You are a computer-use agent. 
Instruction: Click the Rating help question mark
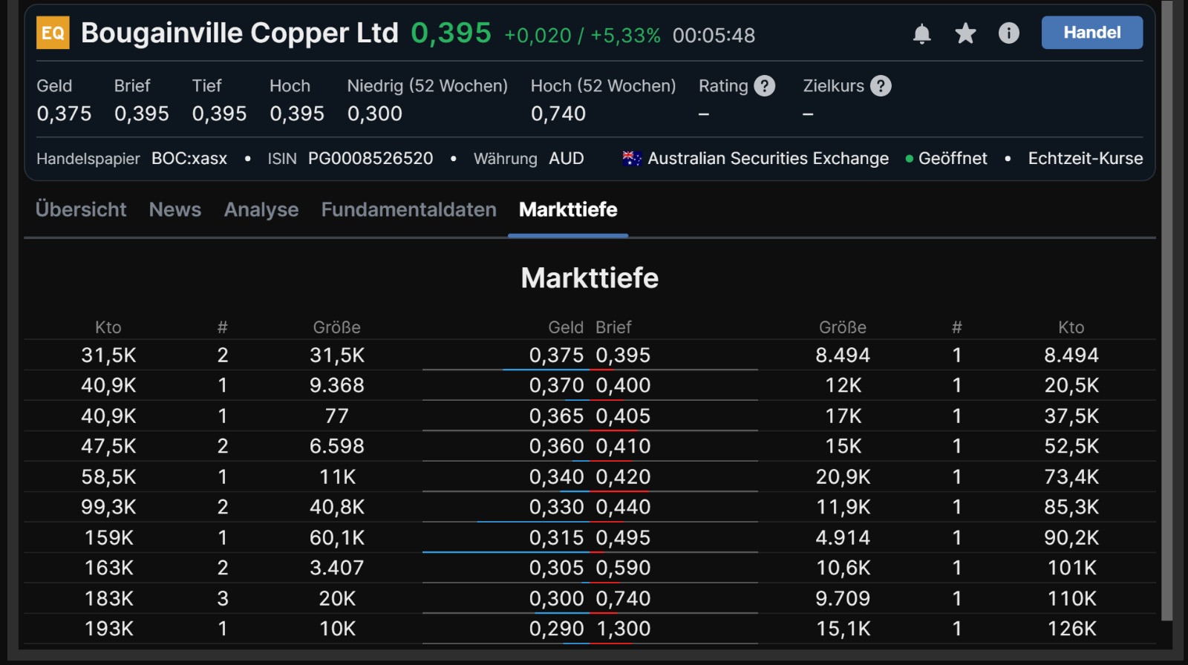[764, 86]
